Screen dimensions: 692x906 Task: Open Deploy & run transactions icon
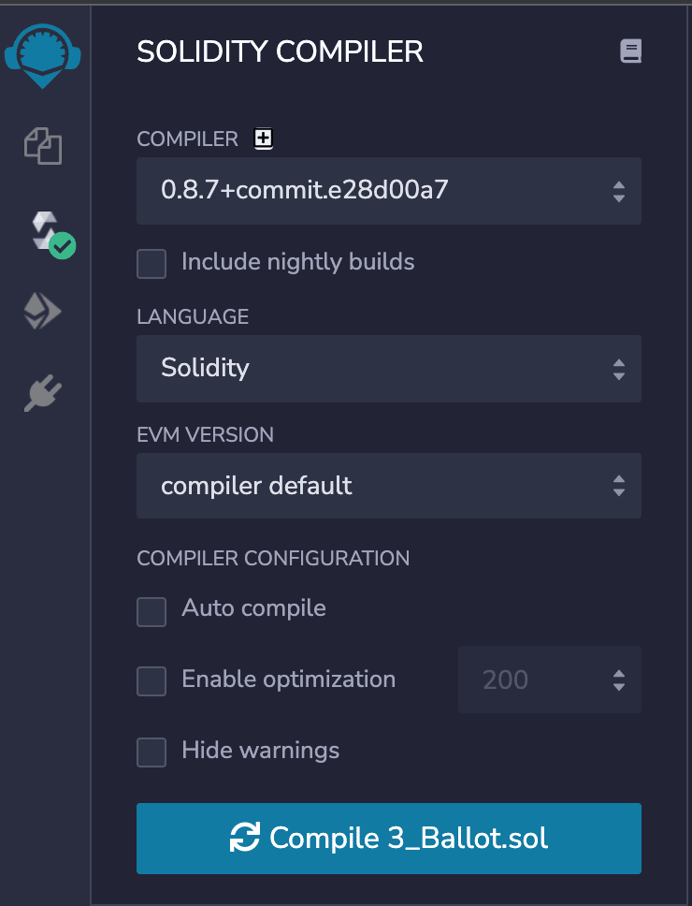tap(43, 311)
